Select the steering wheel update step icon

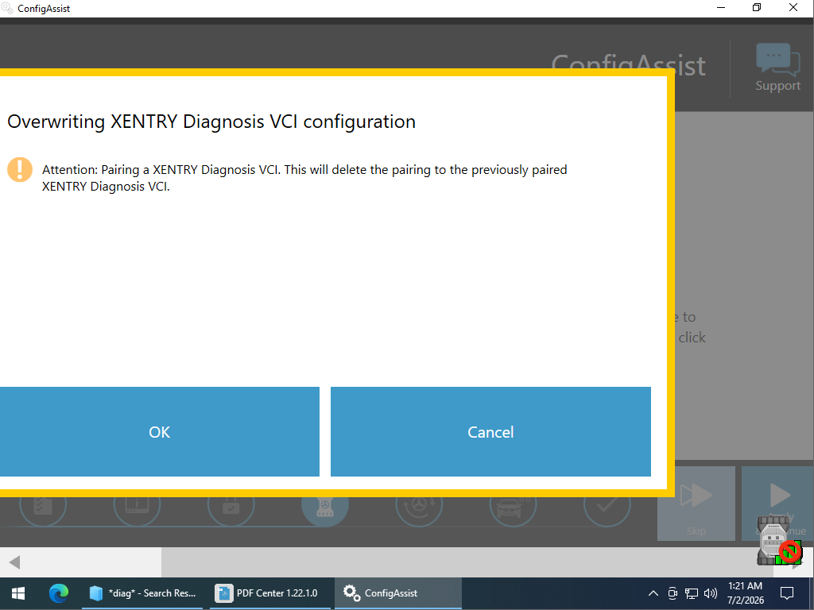coord(419,504)
